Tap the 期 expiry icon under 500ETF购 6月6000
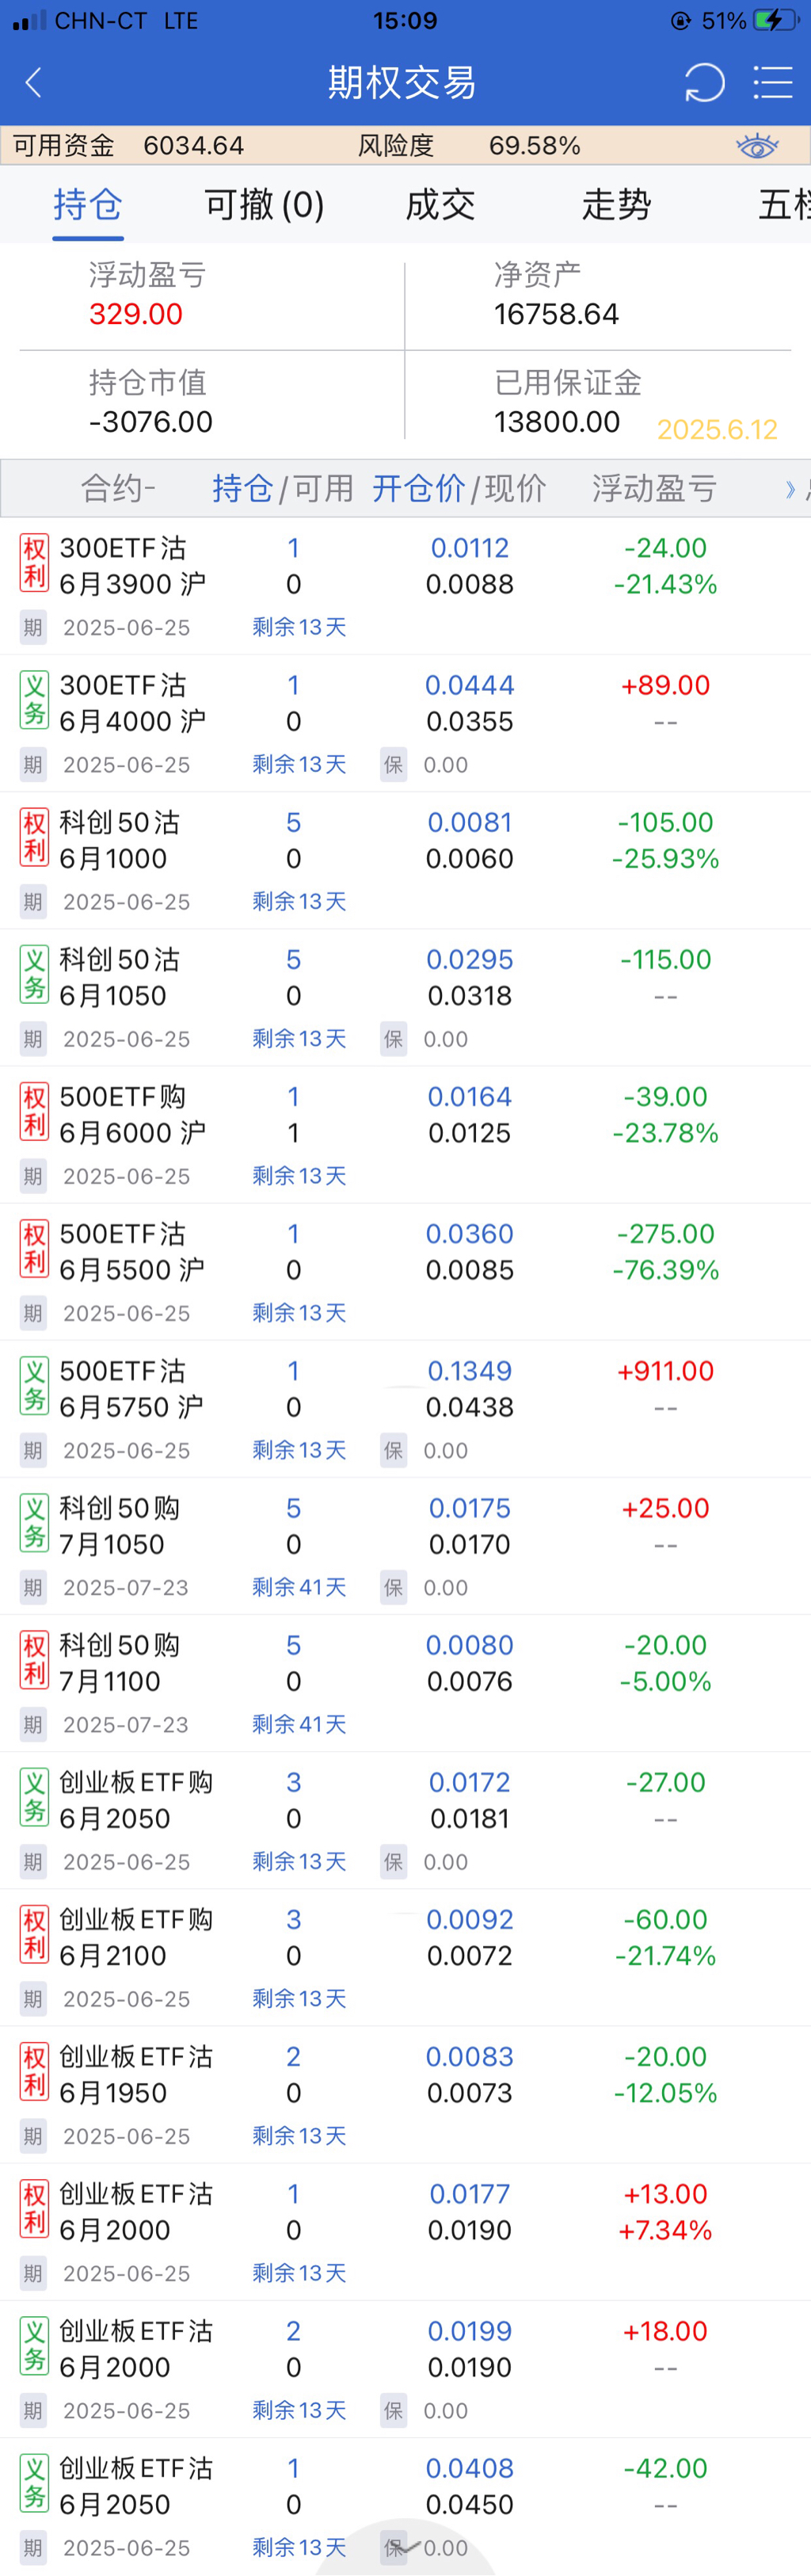Viewport: 811px width, 2576px height. (33, 1176)
